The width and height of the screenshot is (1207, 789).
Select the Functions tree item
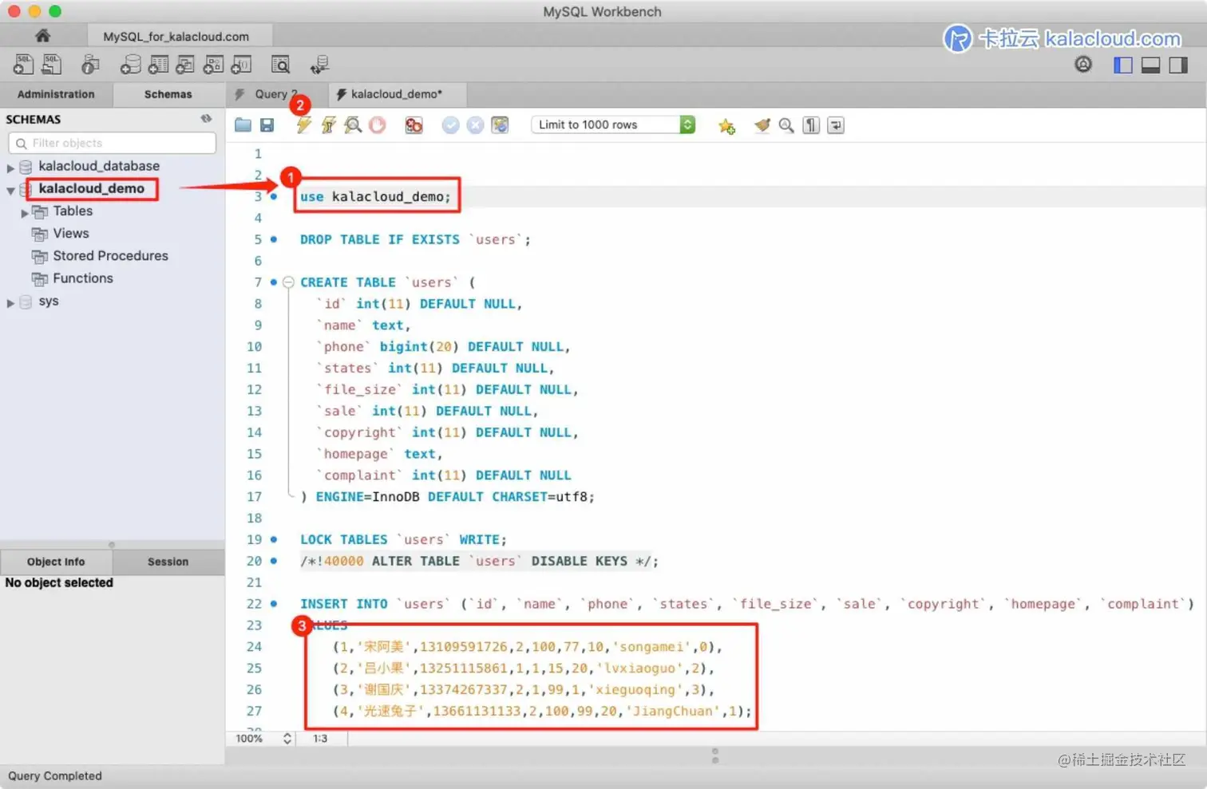click(83, 278)
